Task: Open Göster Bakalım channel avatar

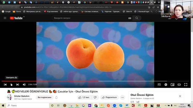Action: [x=9, y=97]
